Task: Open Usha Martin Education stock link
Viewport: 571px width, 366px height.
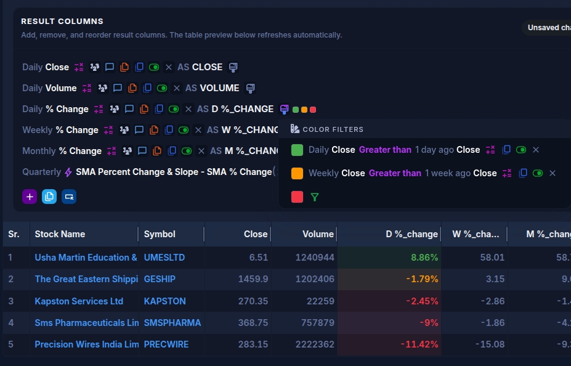Action: click(86, 258)
